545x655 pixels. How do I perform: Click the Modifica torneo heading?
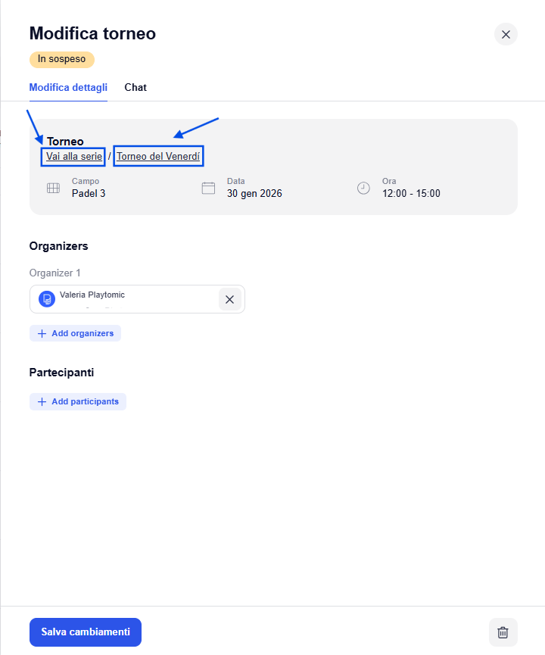click(92, 33)
